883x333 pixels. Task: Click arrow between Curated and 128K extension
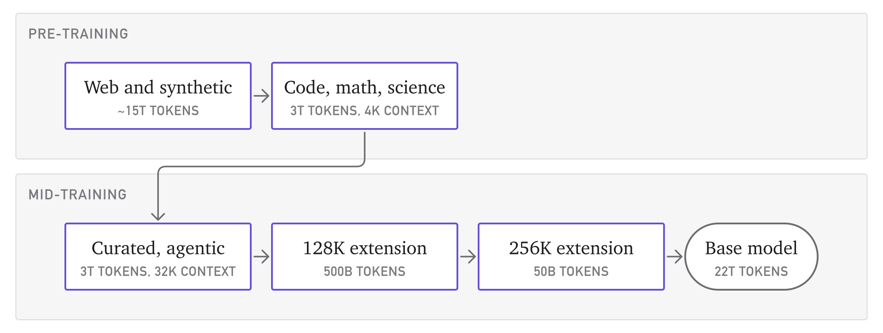click(x=261, y=257)
